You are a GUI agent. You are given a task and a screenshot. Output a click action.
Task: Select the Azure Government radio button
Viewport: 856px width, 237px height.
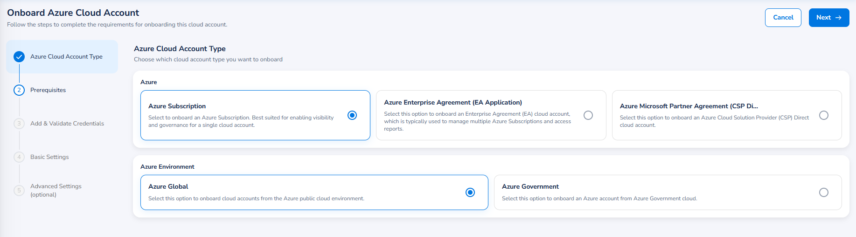tap(824, 192)
